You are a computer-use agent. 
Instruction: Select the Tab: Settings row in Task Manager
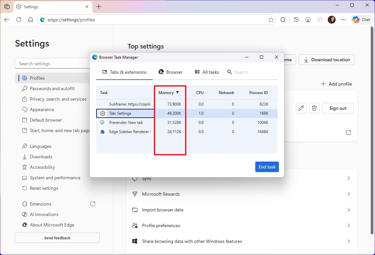[125, 113]
